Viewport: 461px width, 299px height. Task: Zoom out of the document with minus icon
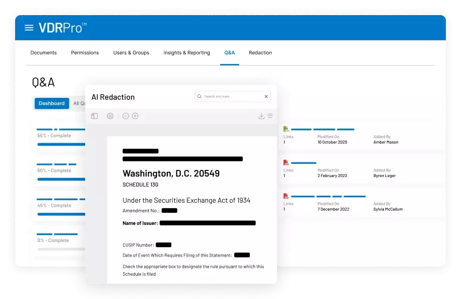point(125,116)
